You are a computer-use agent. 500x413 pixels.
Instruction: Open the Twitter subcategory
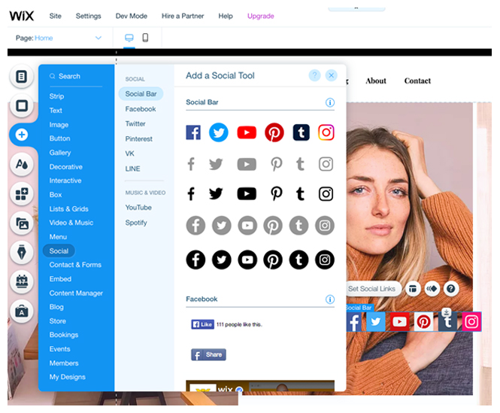click(135, 124)
